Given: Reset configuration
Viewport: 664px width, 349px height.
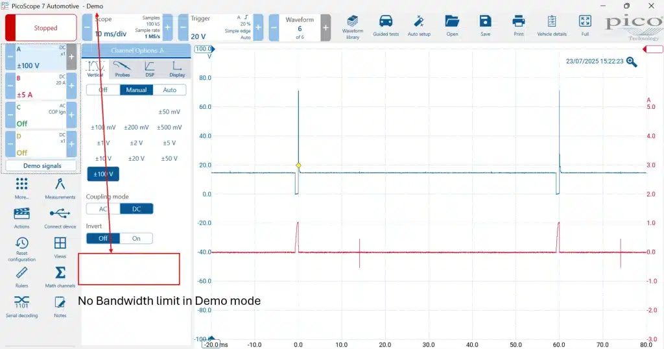Looking at the screenshot, I should (x=21, y=249).
